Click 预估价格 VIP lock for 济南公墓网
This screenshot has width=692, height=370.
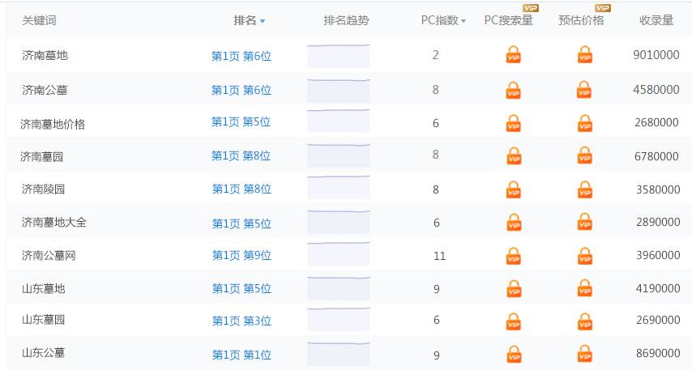pos(585,256)
